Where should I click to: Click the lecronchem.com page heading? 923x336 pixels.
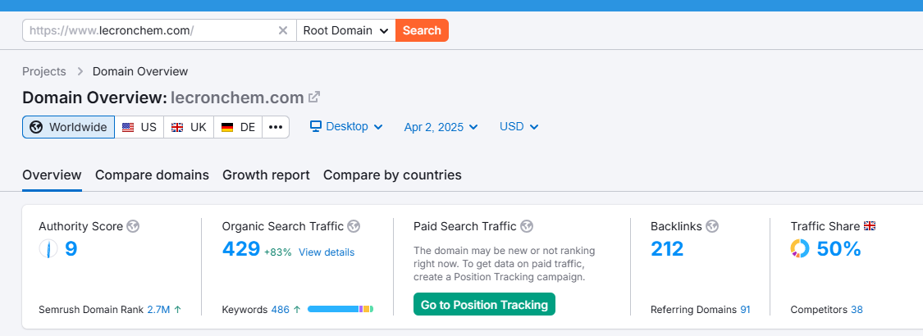tap(237, 97)
